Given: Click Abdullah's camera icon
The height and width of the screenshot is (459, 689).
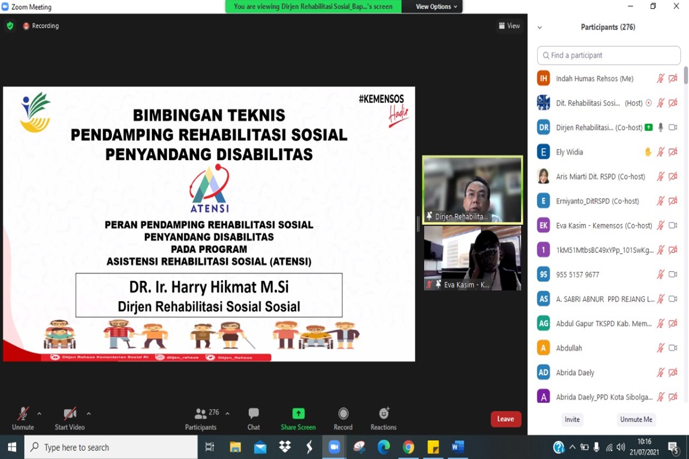Looking at the screenshot, I should click(x=673, y=348).
